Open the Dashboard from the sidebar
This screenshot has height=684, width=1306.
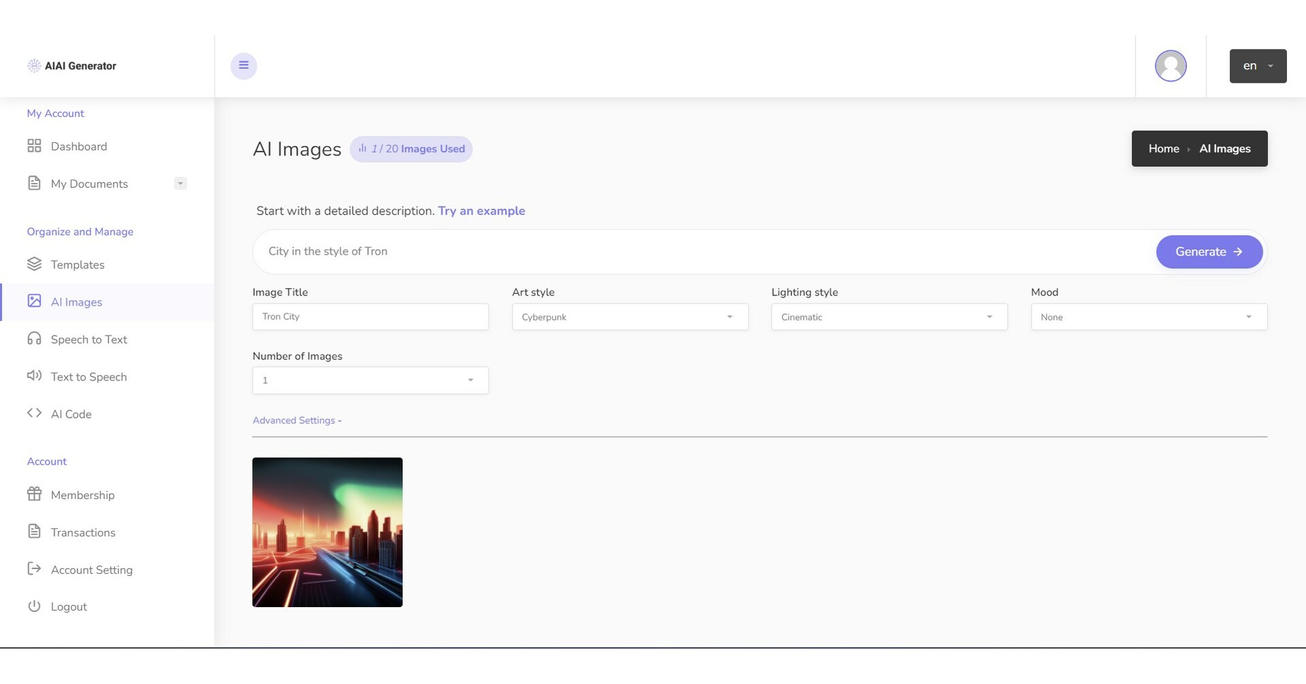click(x=78, y=146)
